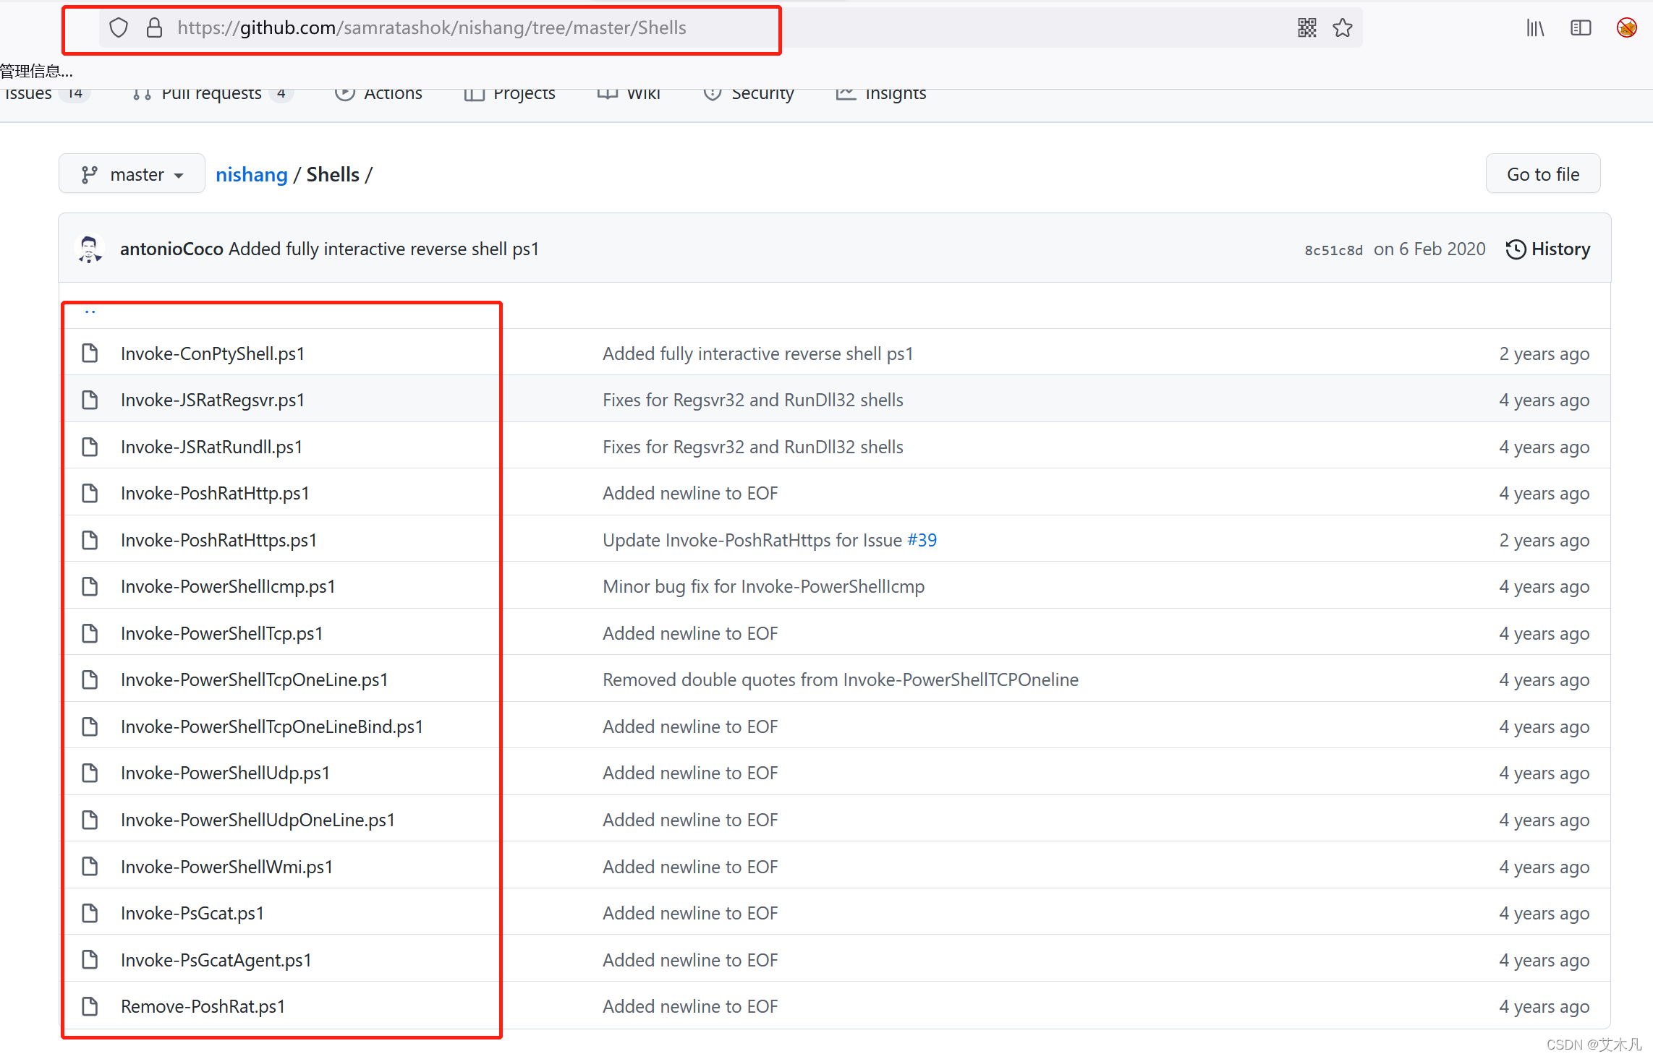Open Invoke-PowerShellTcpOneLineBind.ps1 file

pos(272,726)
